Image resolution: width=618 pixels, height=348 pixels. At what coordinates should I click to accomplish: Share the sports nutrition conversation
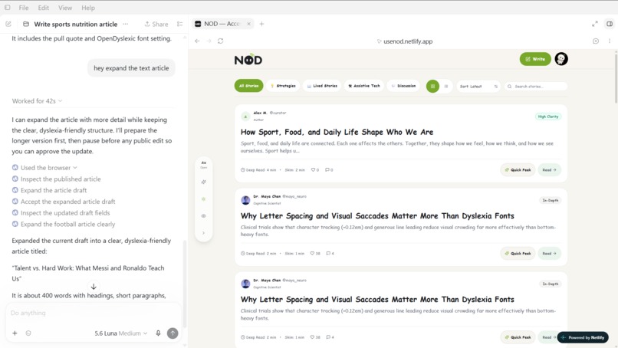tap(156, 24)
